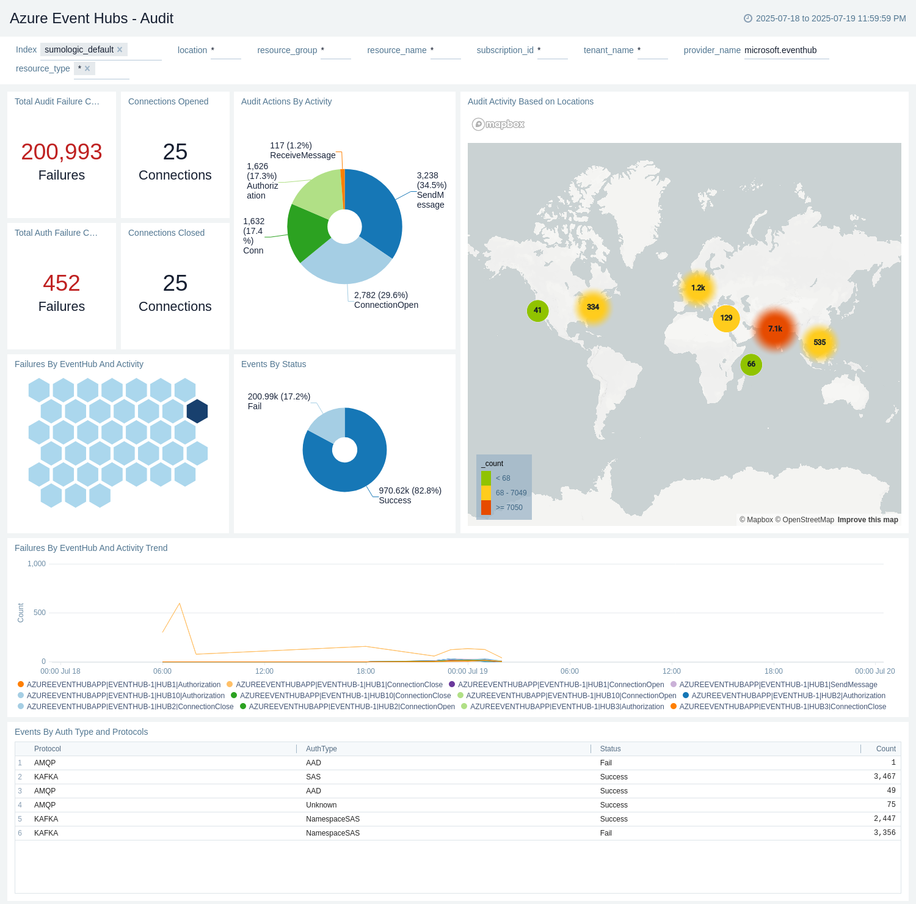Open the Mapbox attribution link
Viewport: 916px width, 904px height.
[756, 520]
